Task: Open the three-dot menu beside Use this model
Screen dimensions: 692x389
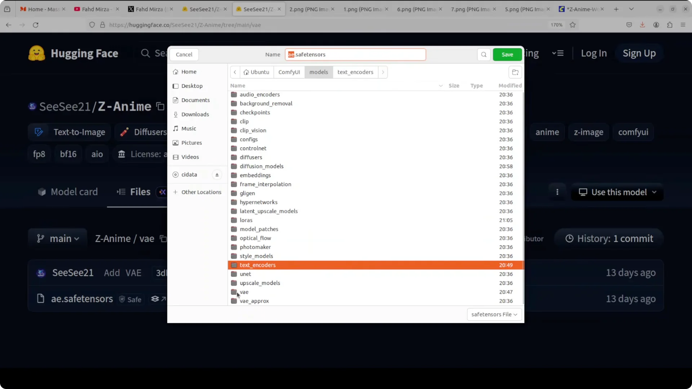Action: [x=557, y=192]
